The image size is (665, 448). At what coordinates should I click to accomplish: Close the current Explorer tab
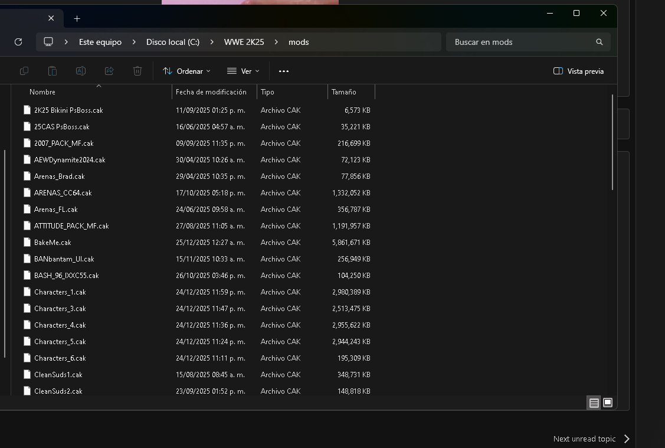[51, 18]
